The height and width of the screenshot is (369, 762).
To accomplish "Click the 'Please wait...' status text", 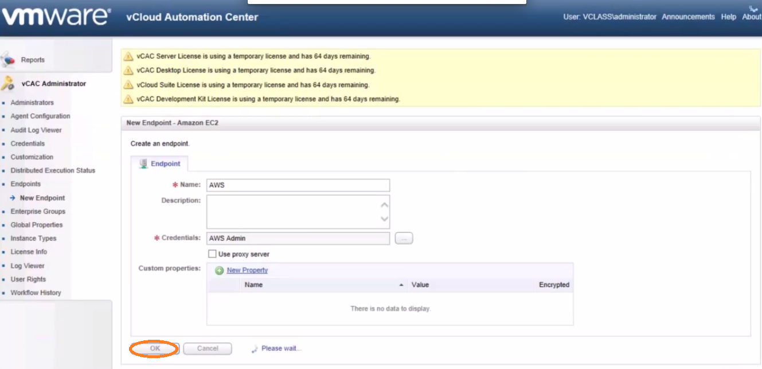I will point(281,348).
